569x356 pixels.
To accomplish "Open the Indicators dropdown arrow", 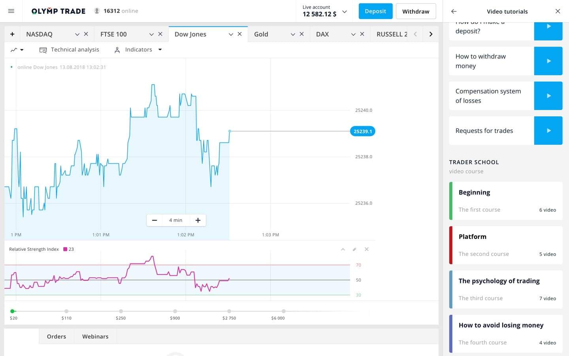I will point(160,50).
